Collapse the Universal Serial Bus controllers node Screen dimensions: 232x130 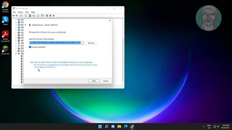tap(16, 53)
